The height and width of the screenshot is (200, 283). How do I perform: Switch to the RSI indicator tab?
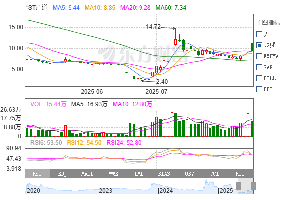point(38,174)
